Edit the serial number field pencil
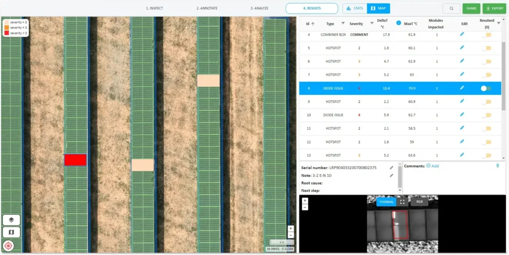Image resolution: width=509 pixels, height=255 pixels. (x=391, y=168)
